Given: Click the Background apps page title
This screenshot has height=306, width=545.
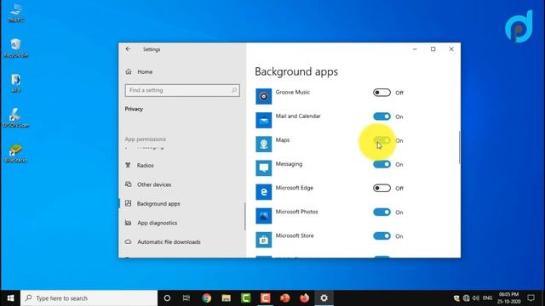Looking at the screenshot, I should [296, 71].
